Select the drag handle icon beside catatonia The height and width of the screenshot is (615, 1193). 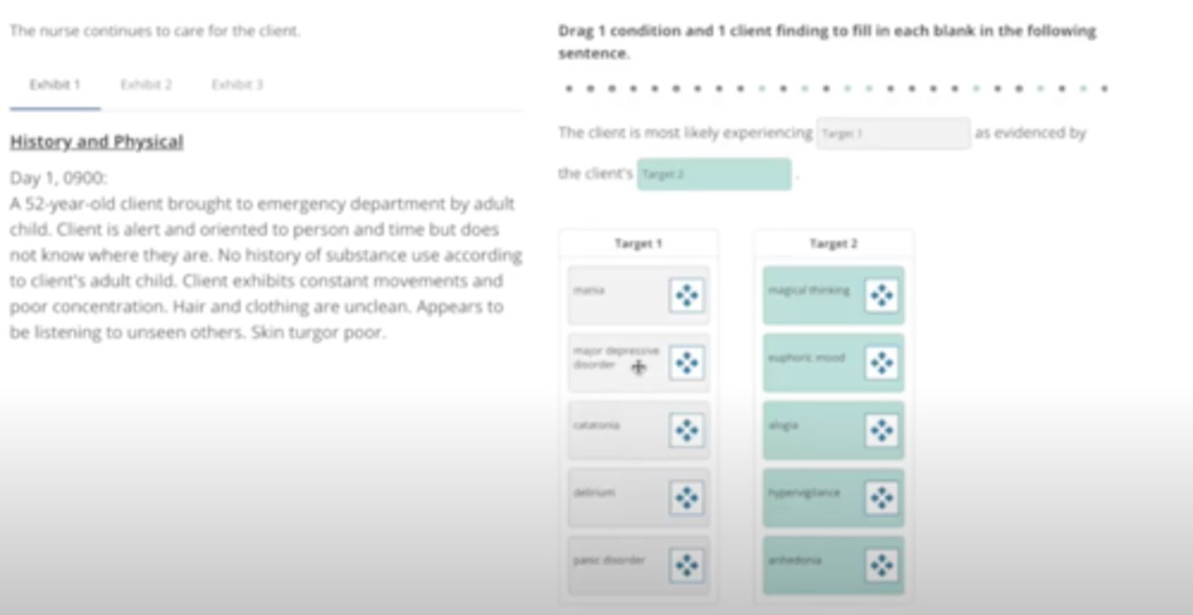(686, 430)
